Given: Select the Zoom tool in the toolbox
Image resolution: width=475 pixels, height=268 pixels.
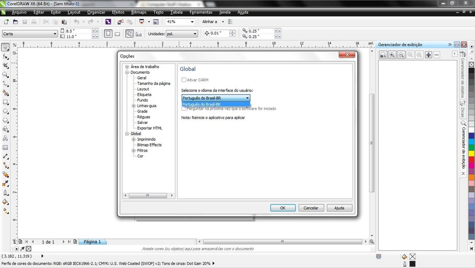Looking at the screenshot, I should [5, 75].
